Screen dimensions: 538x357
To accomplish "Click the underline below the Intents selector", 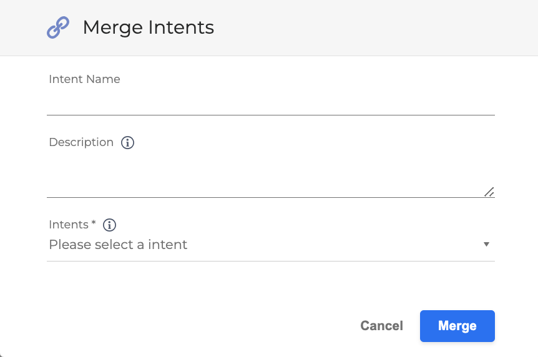I will [270, 261].
